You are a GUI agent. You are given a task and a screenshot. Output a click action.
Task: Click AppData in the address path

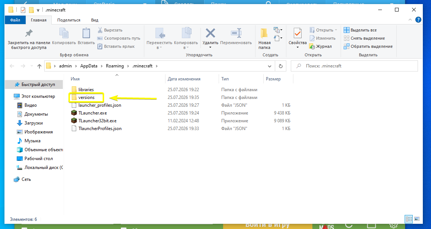click(89, 66)
